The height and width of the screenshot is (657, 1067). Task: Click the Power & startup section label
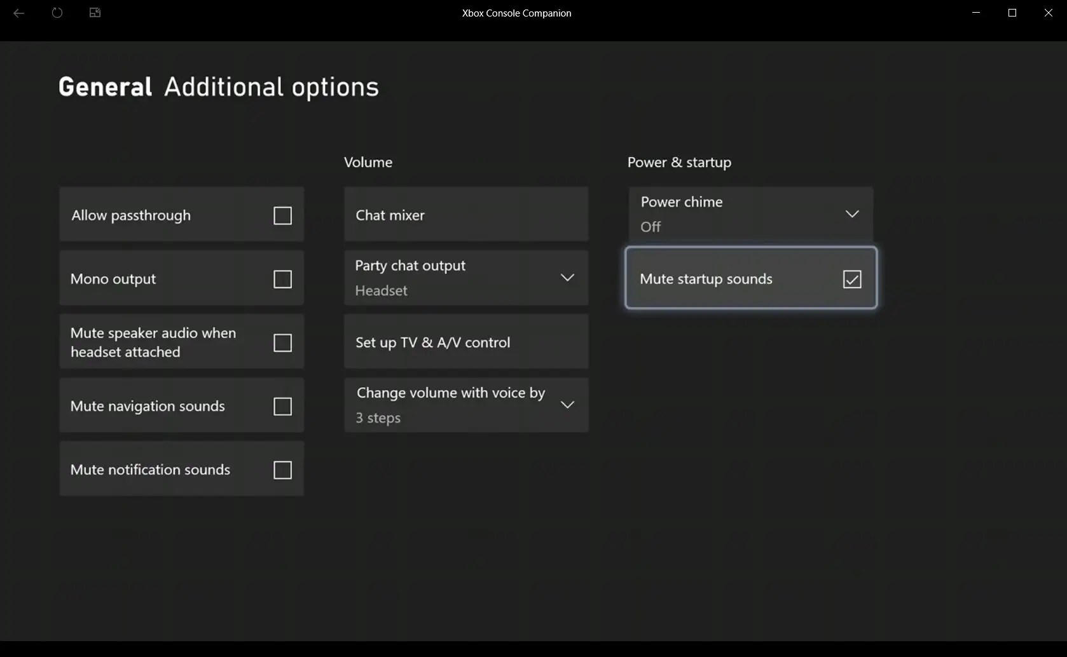678,162
